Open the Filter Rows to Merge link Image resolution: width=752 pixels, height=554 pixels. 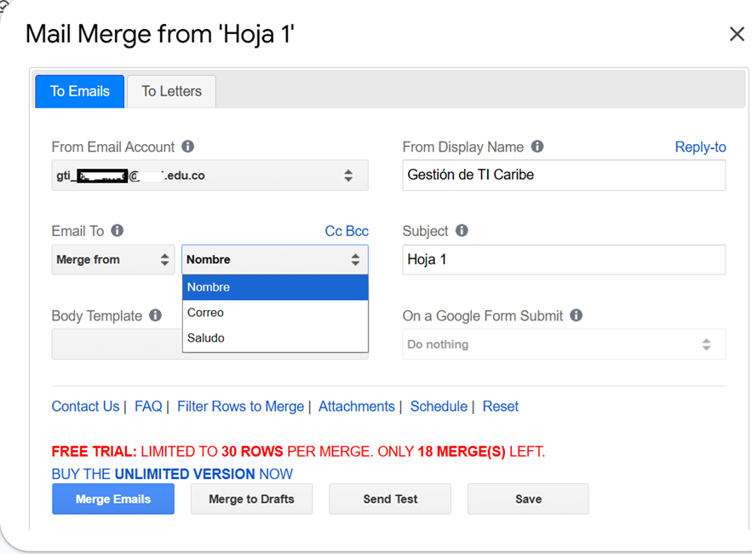click(x=240, y=407)
